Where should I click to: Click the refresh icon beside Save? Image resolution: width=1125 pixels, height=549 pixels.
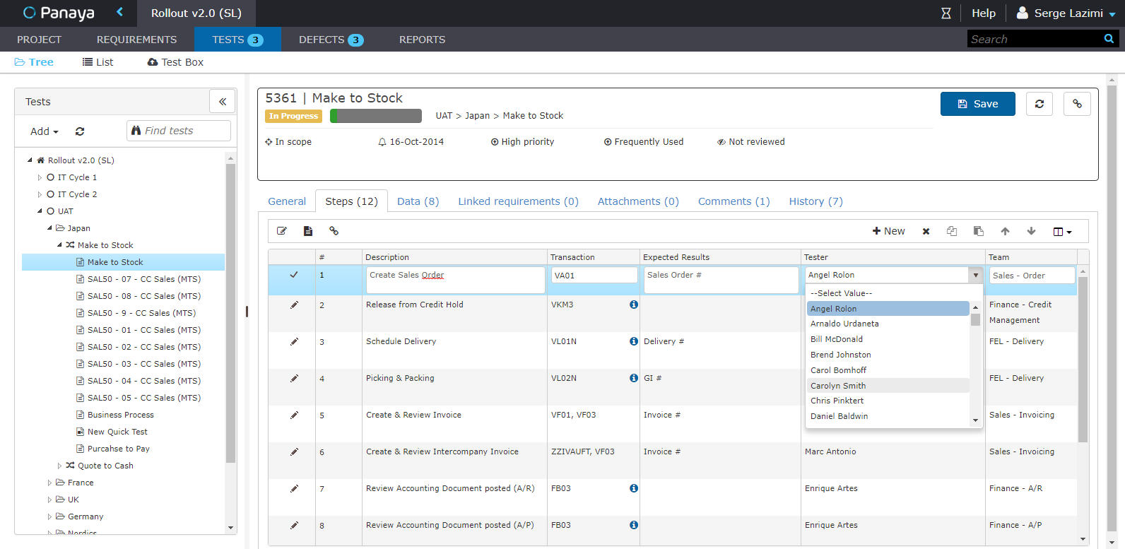click(1039, 104)
